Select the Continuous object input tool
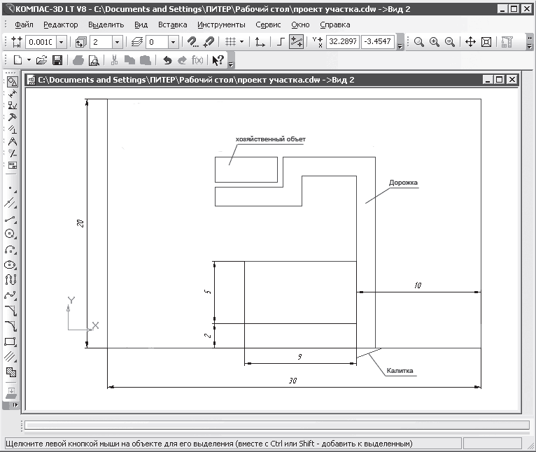 11,280
